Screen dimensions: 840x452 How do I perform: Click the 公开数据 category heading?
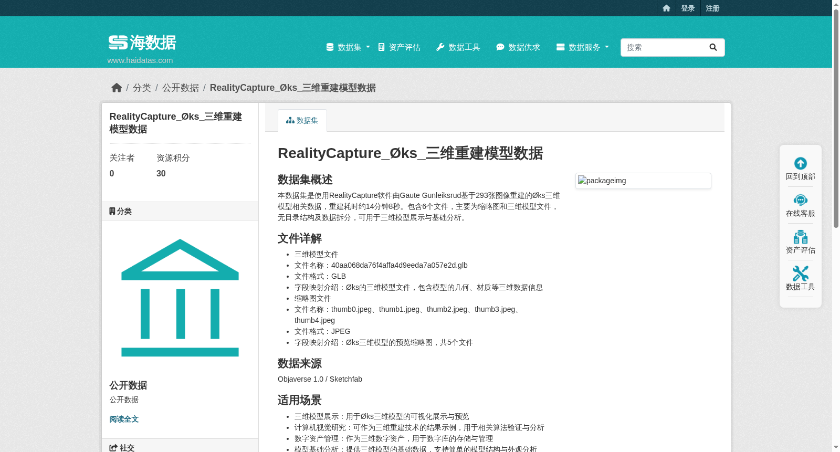click(128, 385)
